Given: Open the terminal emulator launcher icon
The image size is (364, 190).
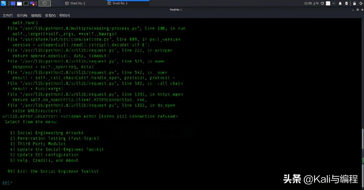Looking at the screenshot, I should tap(26, 4).
